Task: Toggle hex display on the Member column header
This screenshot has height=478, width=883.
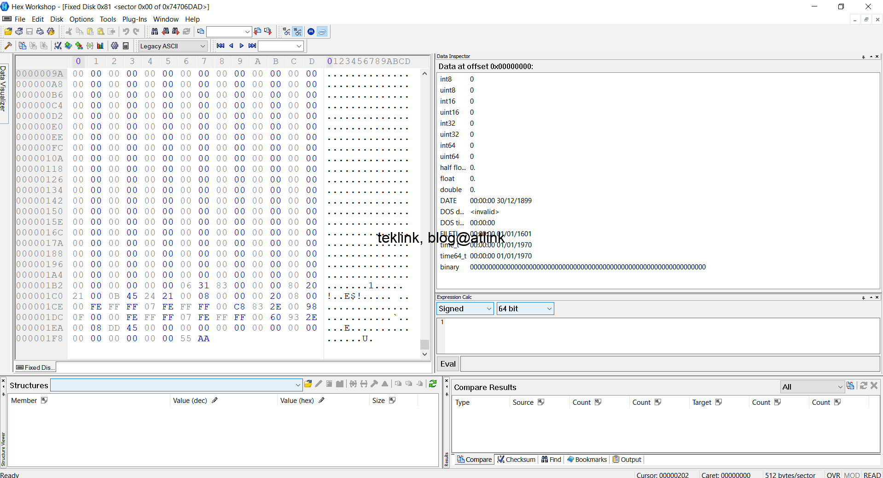Action: (44, 400)
